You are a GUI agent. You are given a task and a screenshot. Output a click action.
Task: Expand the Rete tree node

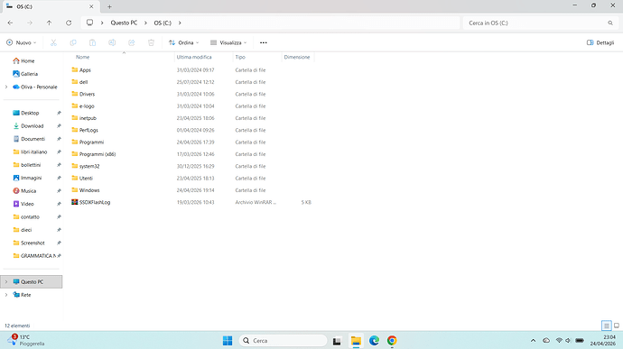(6, 295)
